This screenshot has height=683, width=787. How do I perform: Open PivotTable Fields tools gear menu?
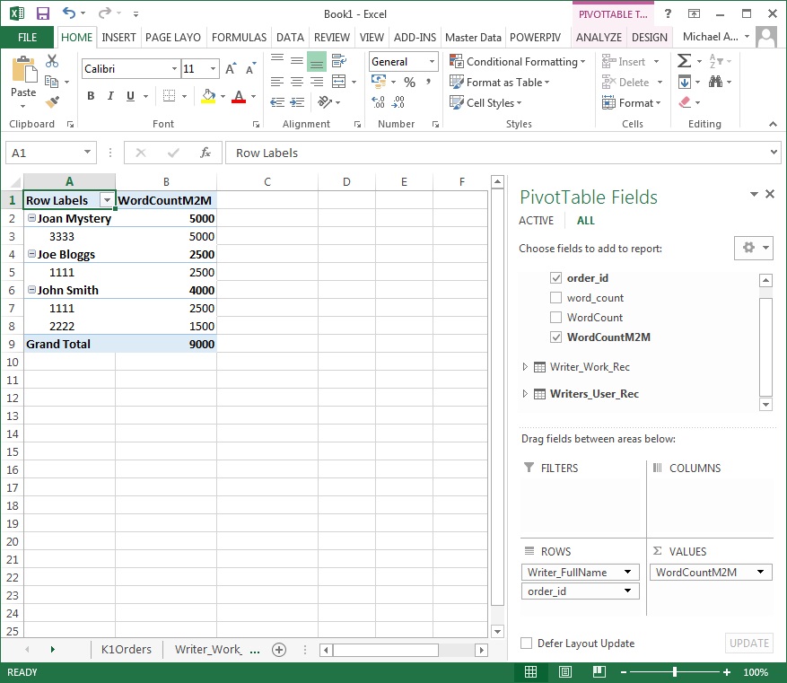tap(753, 248)
